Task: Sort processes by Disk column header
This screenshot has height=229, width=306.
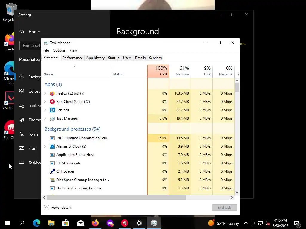Action: tap(202, 71)
